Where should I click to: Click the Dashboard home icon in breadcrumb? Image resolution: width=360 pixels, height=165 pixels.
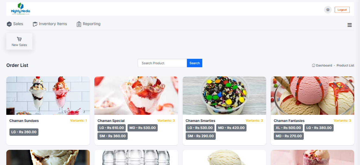[314, 65]
